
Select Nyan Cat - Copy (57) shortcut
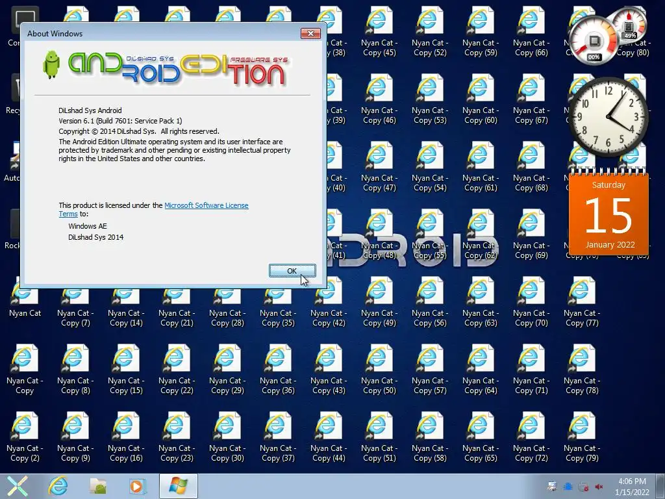point(430,370)
